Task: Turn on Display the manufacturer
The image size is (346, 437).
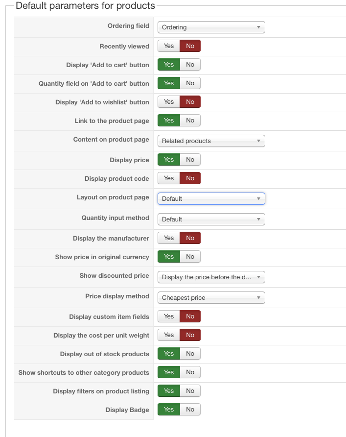Action: click(x=169, y=238)
